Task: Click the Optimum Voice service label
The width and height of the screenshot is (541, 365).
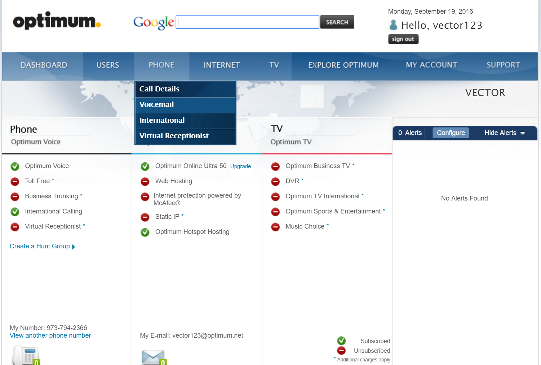Action: pyautogui.click(x=47, y=166)
